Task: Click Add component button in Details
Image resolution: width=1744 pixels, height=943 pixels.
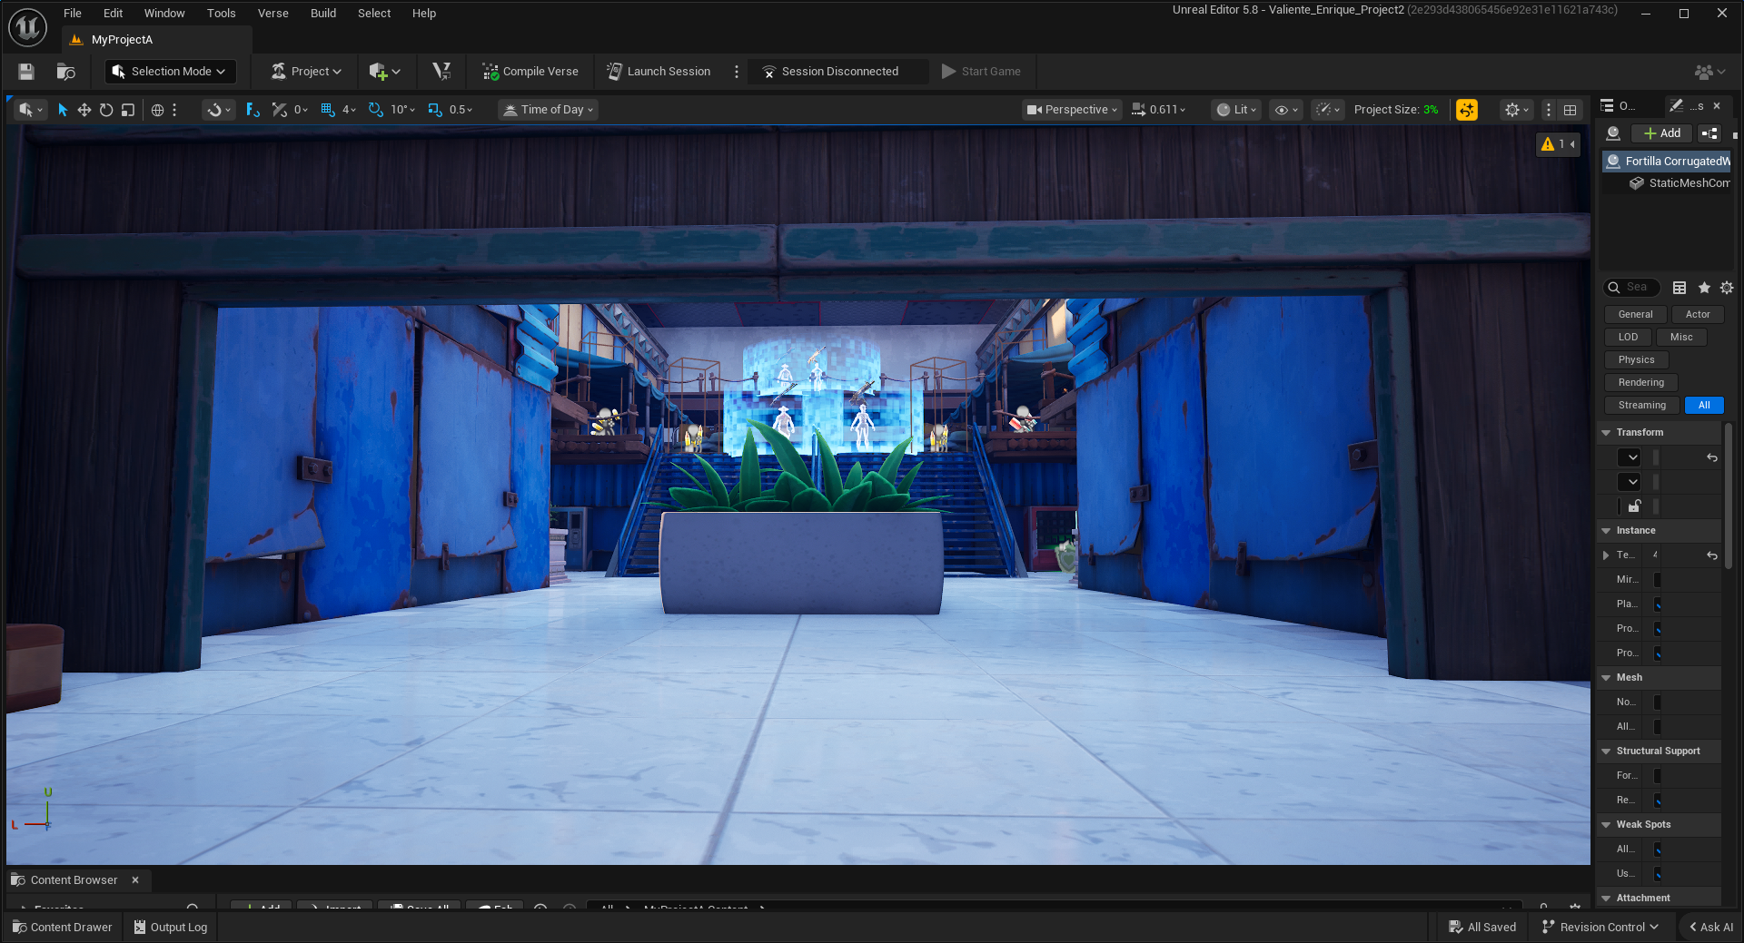Action: [1661, 133]
